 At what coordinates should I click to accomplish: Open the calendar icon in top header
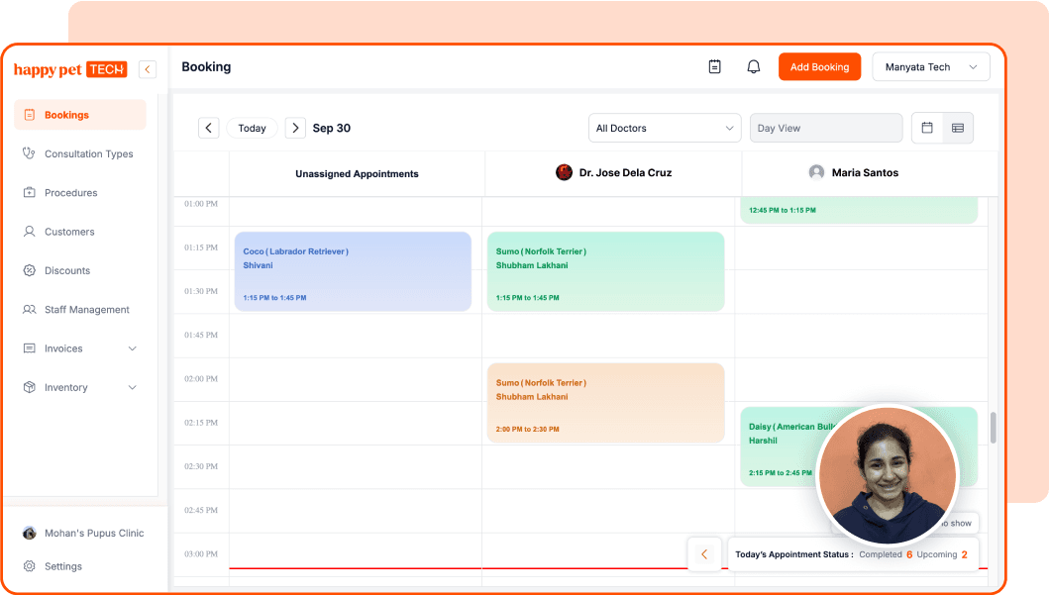(x=715, y=67)
